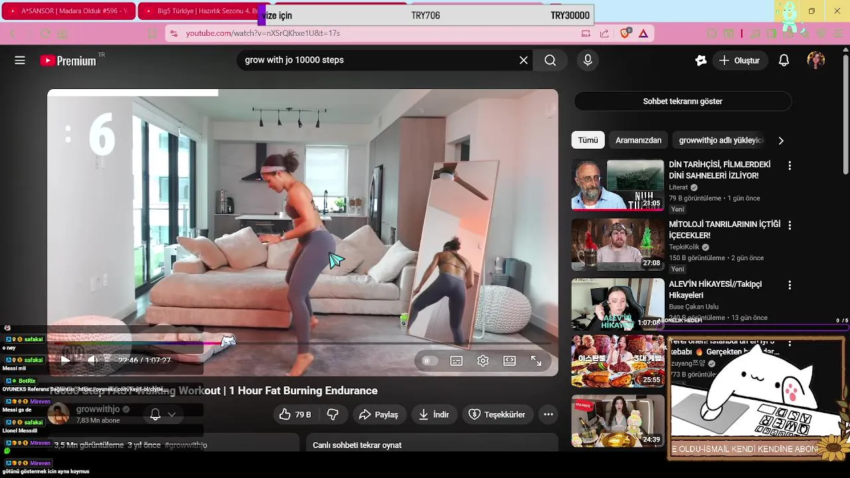The image size is (850, 478).
Task: Mute the video with the speaker icon
Action: click(93, 360)
